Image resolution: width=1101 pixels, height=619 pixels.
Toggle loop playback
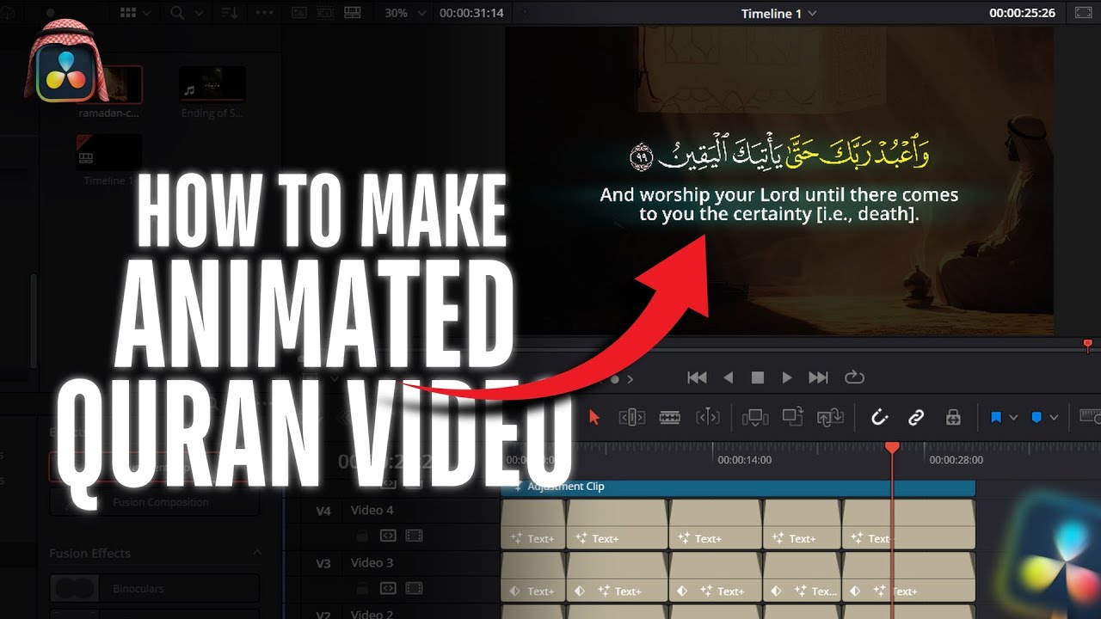pos(854,377)
